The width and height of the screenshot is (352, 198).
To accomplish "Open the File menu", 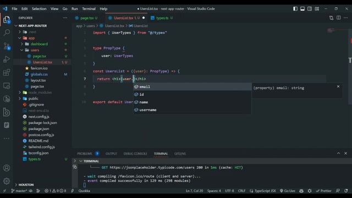I will click(x=14, y=9).
